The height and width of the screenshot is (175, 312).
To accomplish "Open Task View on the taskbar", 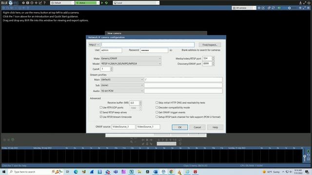I will [x=68, y=172].
